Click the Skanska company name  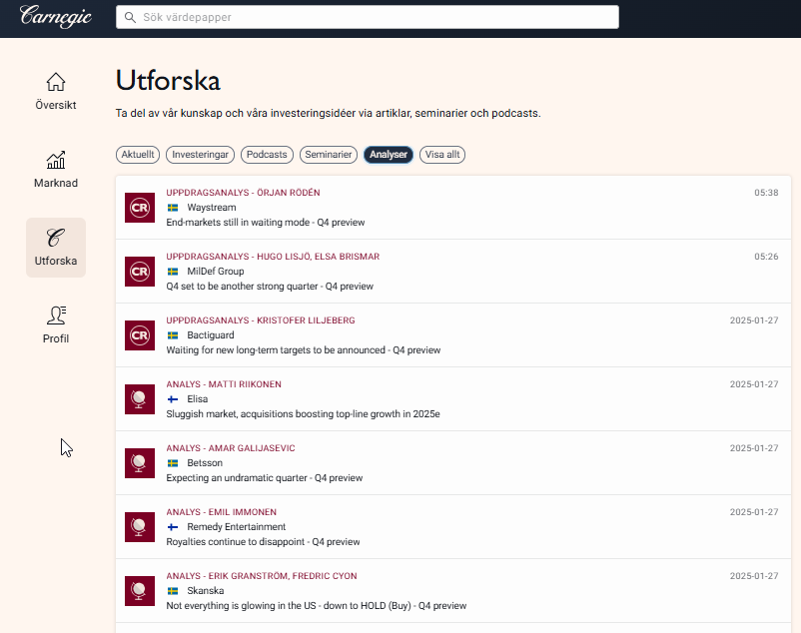click(206, 590)
